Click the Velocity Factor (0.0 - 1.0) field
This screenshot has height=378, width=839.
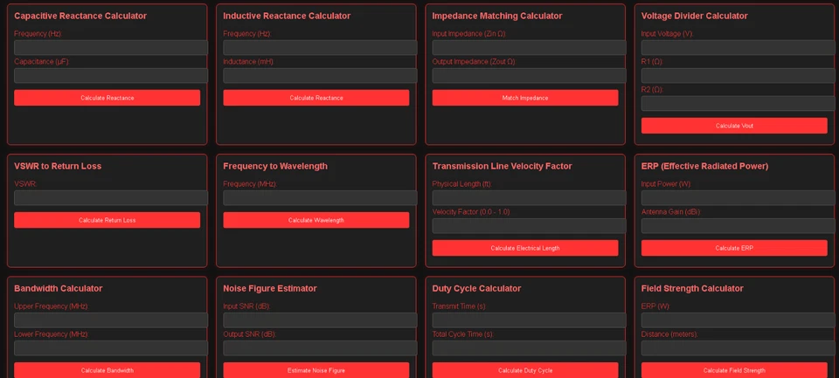coord(530,225)
